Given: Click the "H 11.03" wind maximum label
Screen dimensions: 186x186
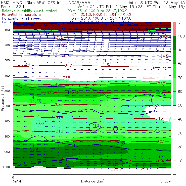Looking at the screenshot, I should coord(73,90).
